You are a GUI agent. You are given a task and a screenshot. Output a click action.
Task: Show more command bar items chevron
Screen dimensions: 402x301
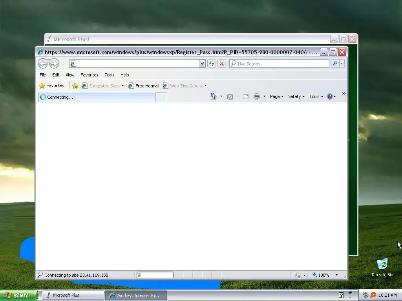point(344,94)
